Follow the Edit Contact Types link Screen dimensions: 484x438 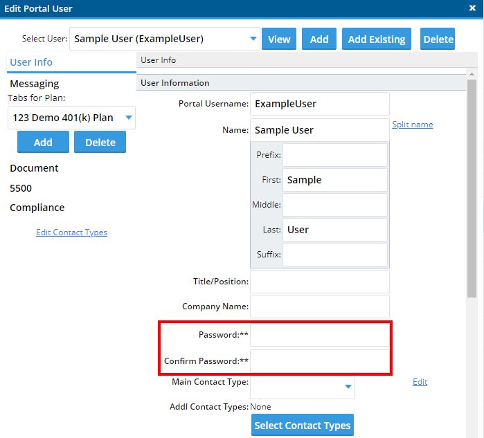pos(71,232)
